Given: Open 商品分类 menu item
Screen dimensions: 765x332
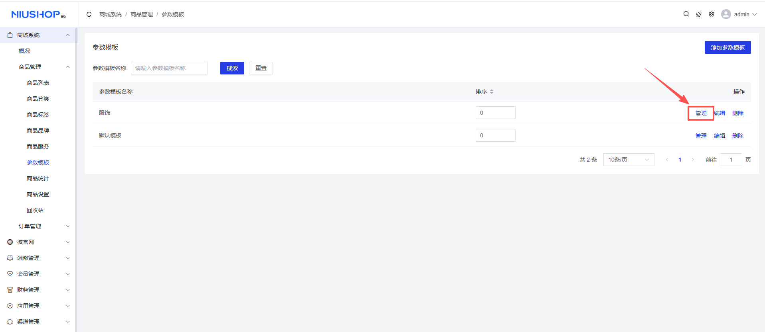Looking at the screenshot, I should click(x=38, y=99).
